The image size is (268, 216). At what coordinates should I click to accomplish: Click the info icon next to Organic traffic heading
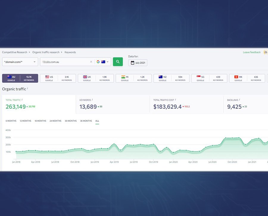(x=27, y=88)
